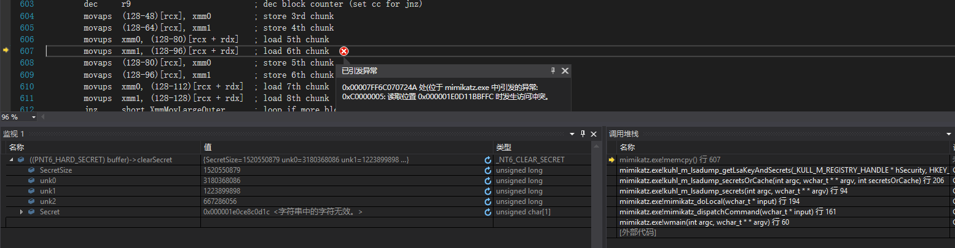Image resolution: width=955 pixels, height=248 pixels.
Task: Select the type _NT6_CLEAR_SECRET cell
Action: [x=530, y=160]
